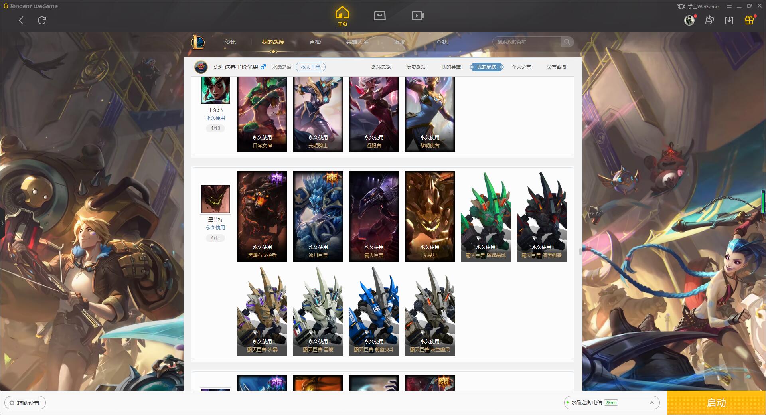
Task: Open the 日冕女神 skin thumbnail
Action: [x=262, y=114]
